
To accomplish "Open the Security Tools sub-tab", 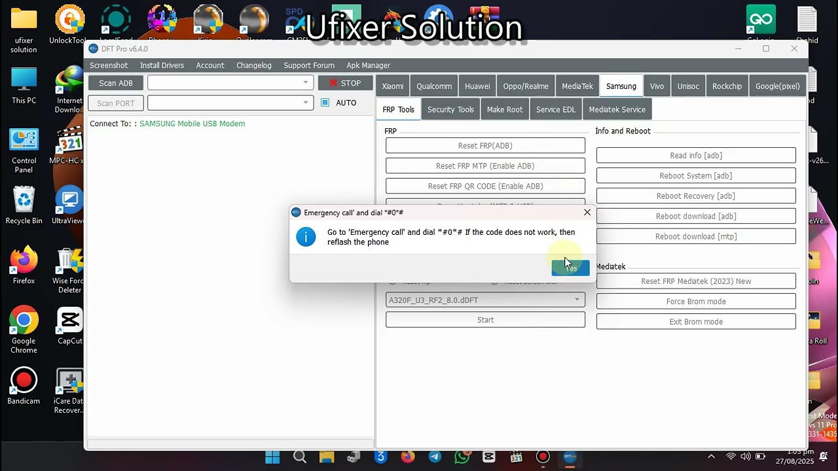I will pyautogui.click(x=450, y=109).
